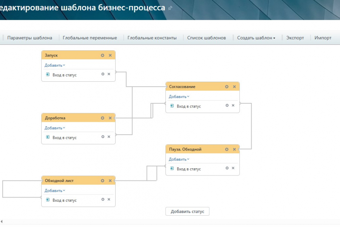Open settings gear of Согласование status
The image size is (340, 227).
(x=227, y=87)
